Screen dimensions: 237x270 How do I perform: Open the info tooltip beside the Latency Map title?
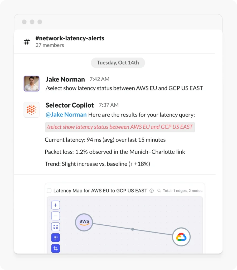pos(152,190)
